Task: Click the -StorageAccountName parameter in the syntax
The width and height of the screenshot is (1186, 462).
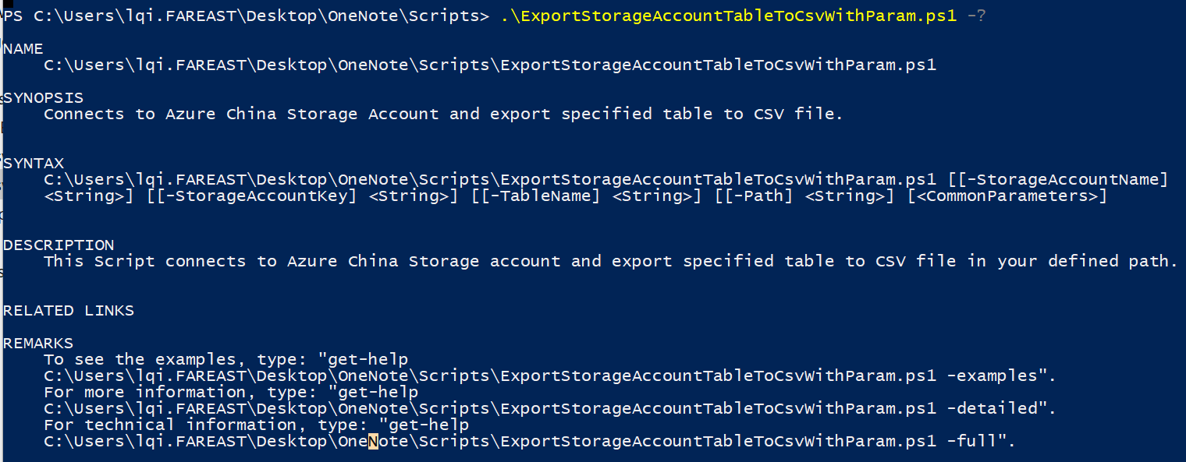Action: 1067,180
